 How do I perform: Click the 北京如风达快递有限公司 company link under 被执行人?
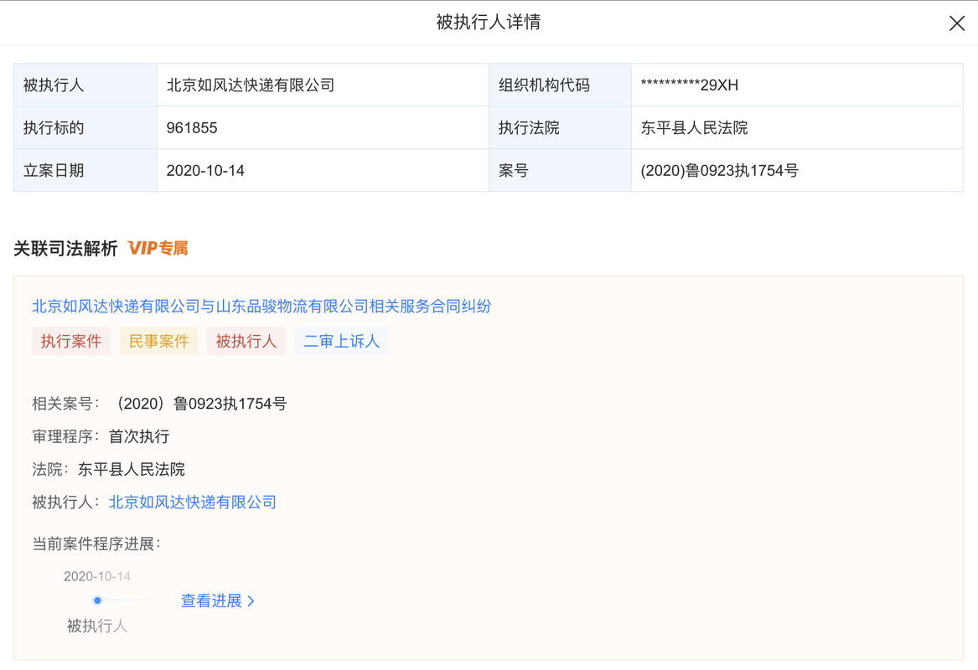[191, 502]
